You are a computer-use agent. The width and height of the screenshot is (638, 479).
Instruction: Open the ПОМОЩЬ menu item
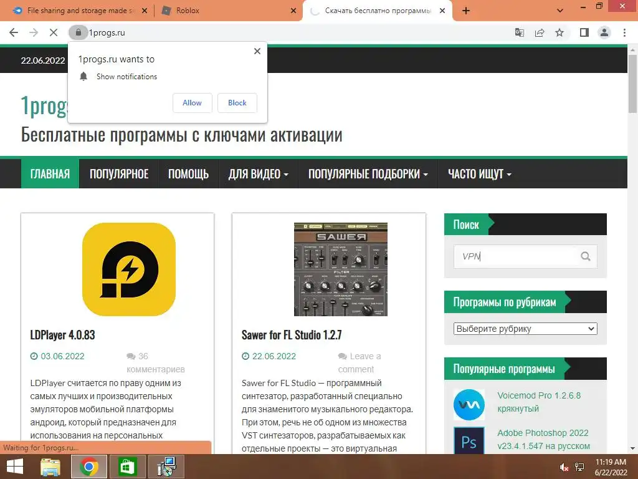click(x=188, y=174)
